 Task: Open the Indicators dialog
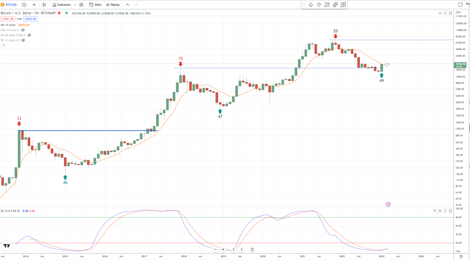click(x=61, y=5)
